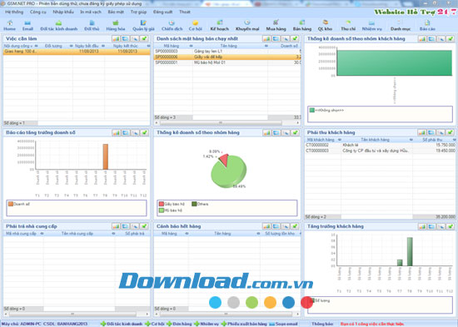Open the Email toolbar icon
This screenshot has height=327, width=458.
[27, 26]
